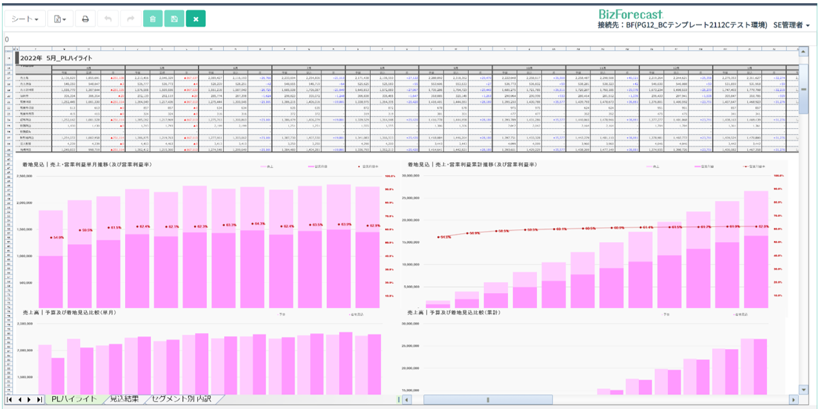
Task: Jump to last sheet tab arrow
Action: pyautogui.click(x=39, y=400)
